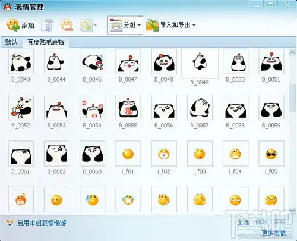The image size is (297, 241).
Task: Click the i_f05 file name label
Action: 271,171
